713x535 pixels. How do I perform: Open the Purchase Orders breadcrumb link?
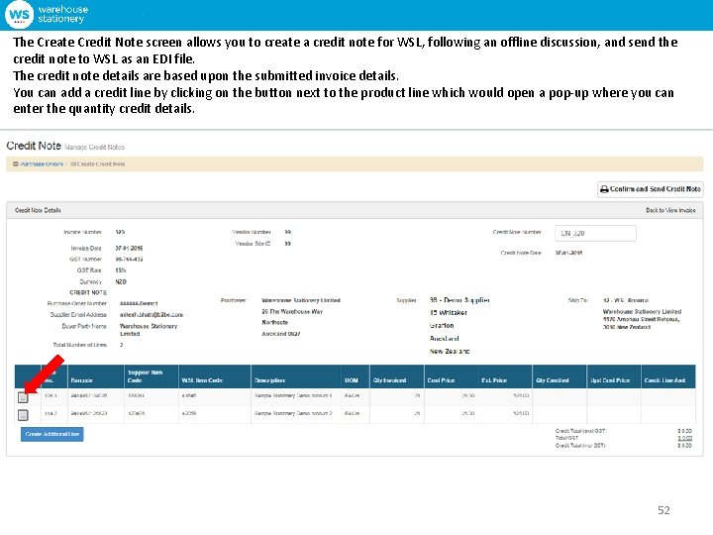pyautogui.click(x=41, y=164)
